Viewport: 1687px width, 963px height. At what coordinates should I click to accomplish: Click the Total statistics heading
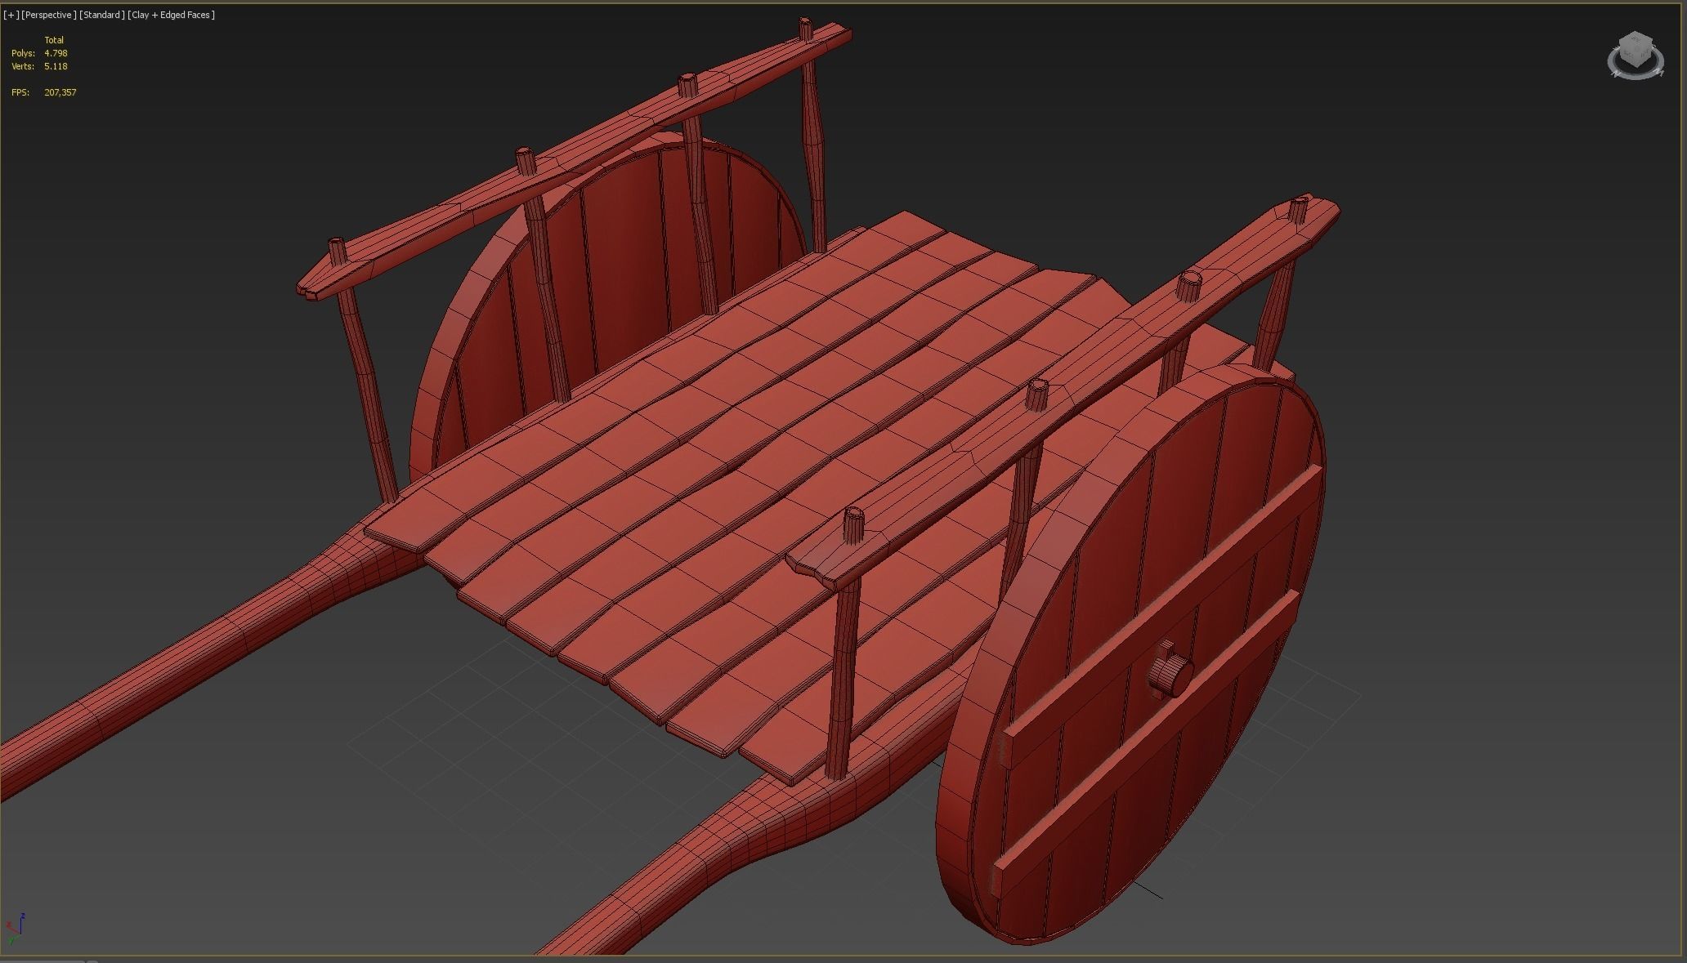pos(54,40)
